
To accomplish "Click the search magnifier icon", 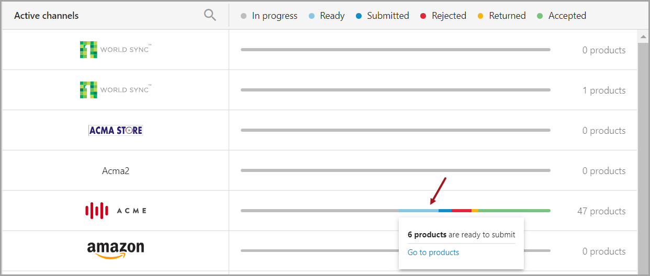I will coord(210,16).
